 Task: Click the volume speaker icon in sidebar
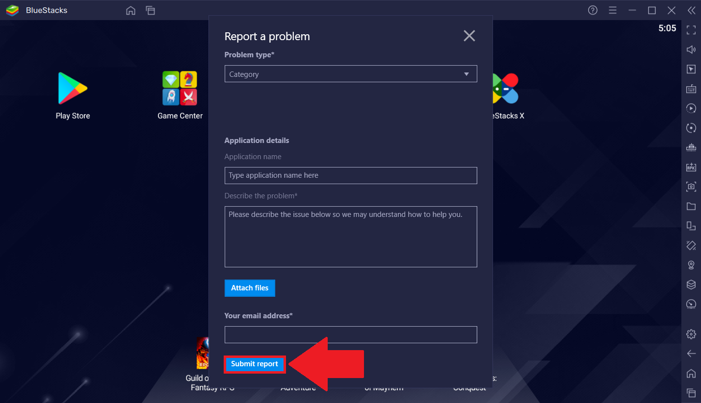(691, 49)
